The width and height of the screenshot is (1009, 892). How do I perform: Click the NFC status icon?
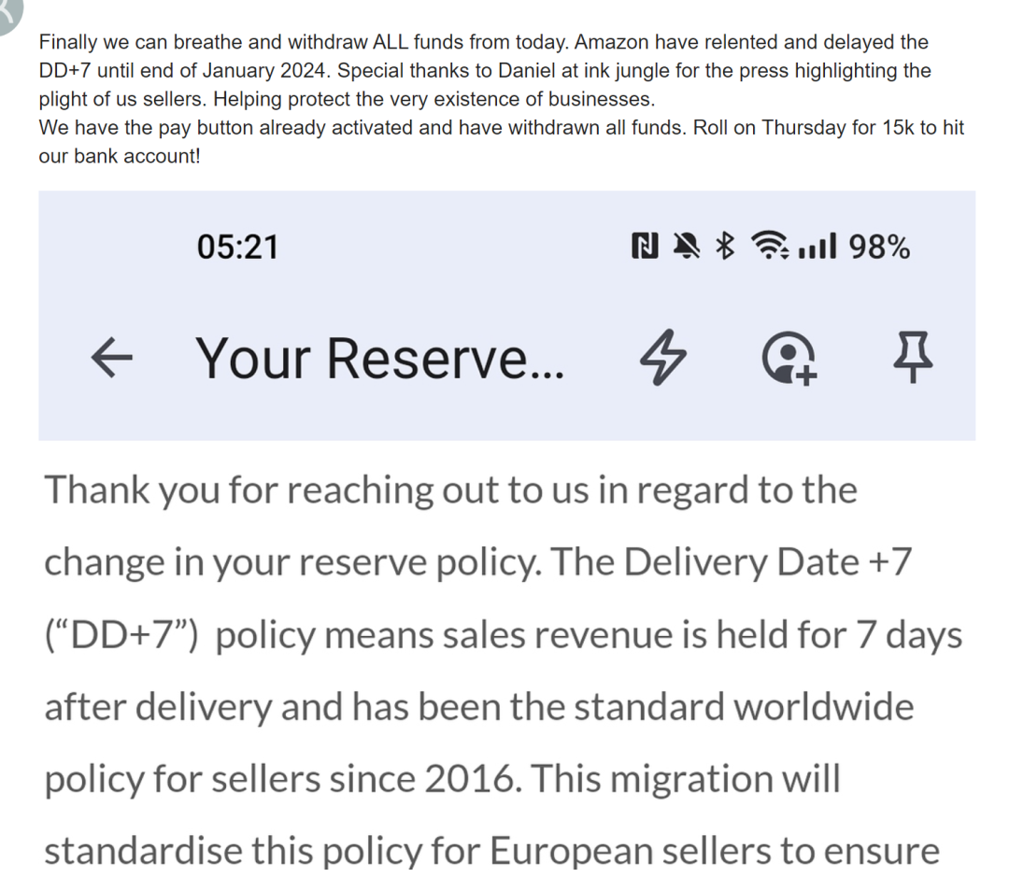pyautogui.click(x=644, y=247)
